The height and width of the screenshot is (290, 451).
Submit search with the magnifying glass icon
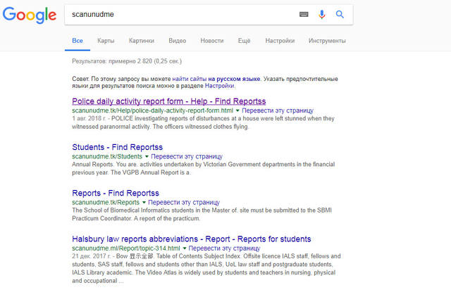point(340,14)
